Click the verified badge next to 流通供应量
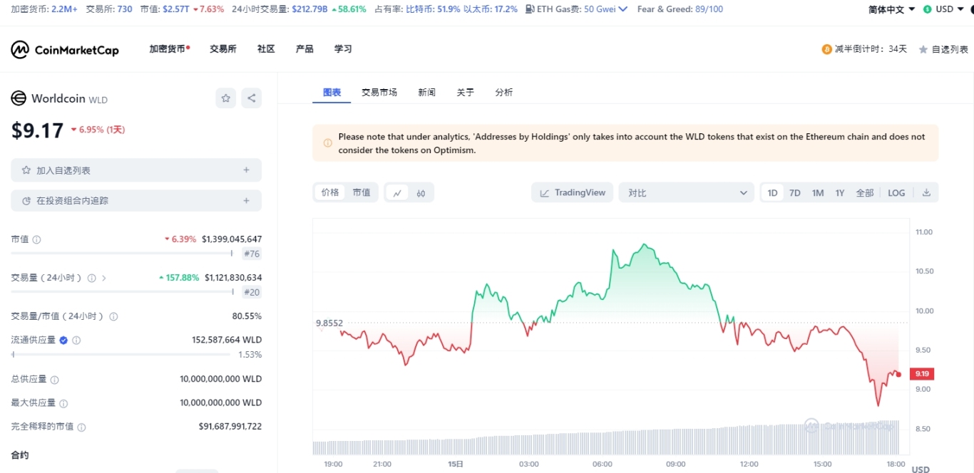The image size is (974, 473). coord(63,341)
